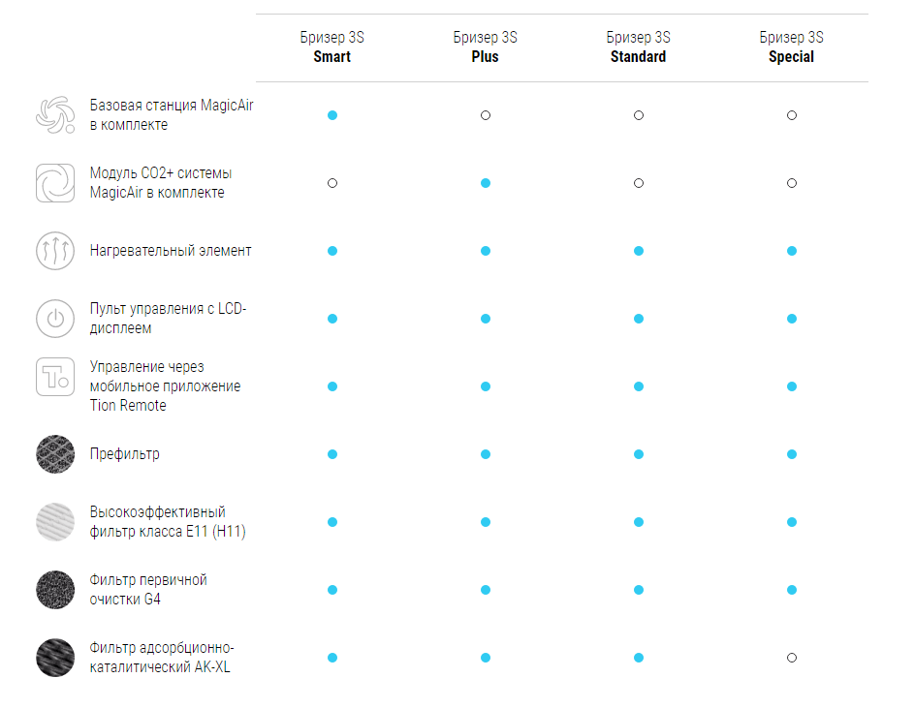This screenshot has height=709, width=915.
Task: Choose the Бризер 3S Special column header
Action: [x=792, y=47]
